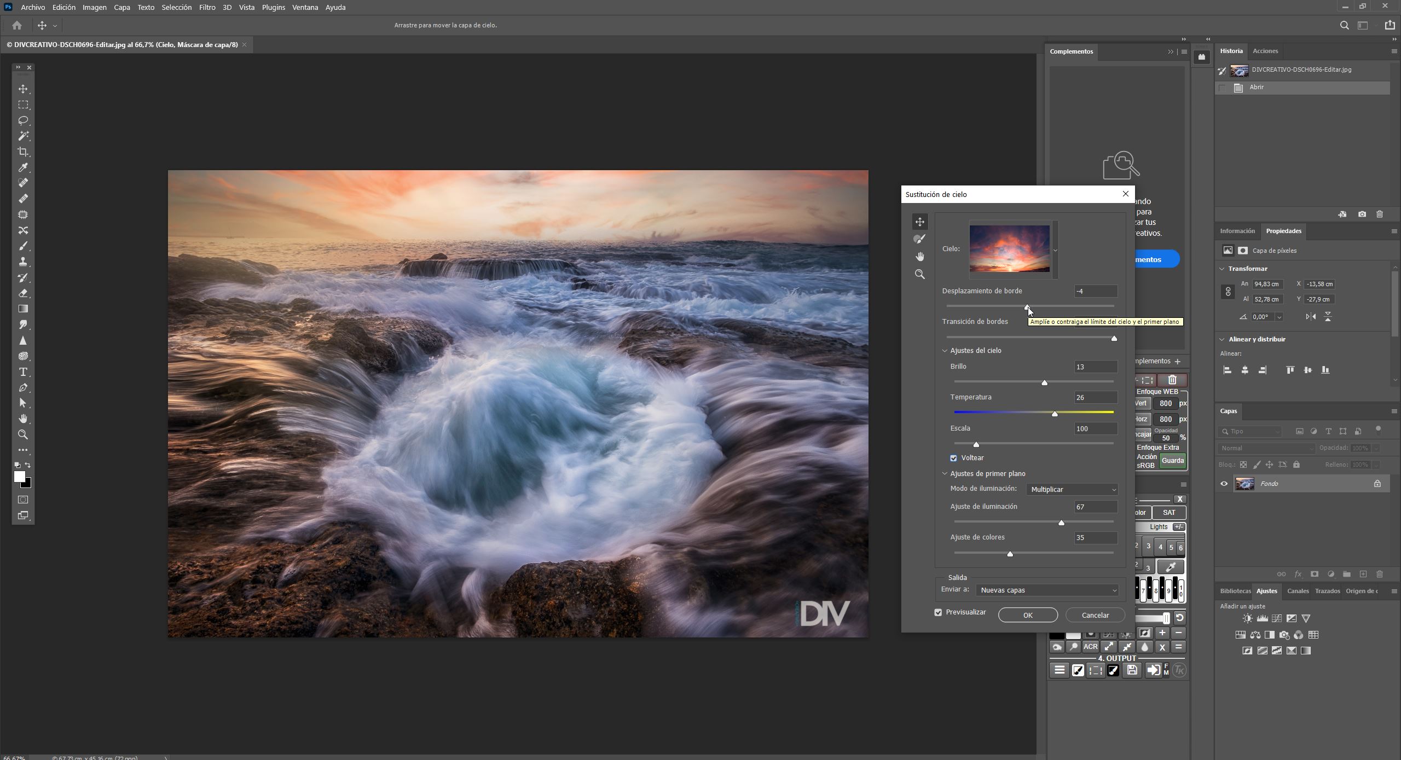Add a Photo Filter adjustment
Image resolution: width=1401 pixels, height=760 pixels.
pos(1284,635)
